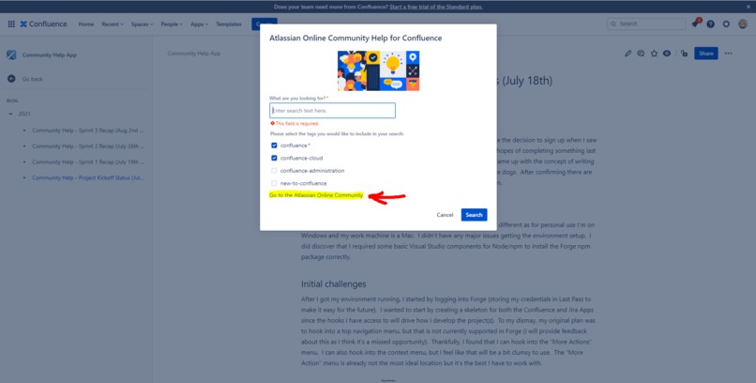Click the top navigation Search box

click(x=646, y=24)
